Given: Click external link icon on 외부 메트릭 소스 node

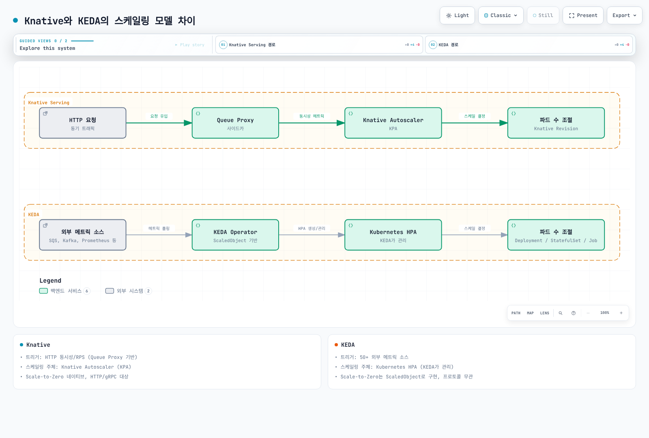Looking at the screenshot, I should click(x=45, y=225).
